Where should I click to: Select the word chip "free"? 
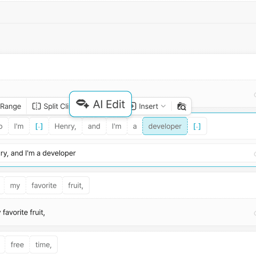tap(17, 245)
